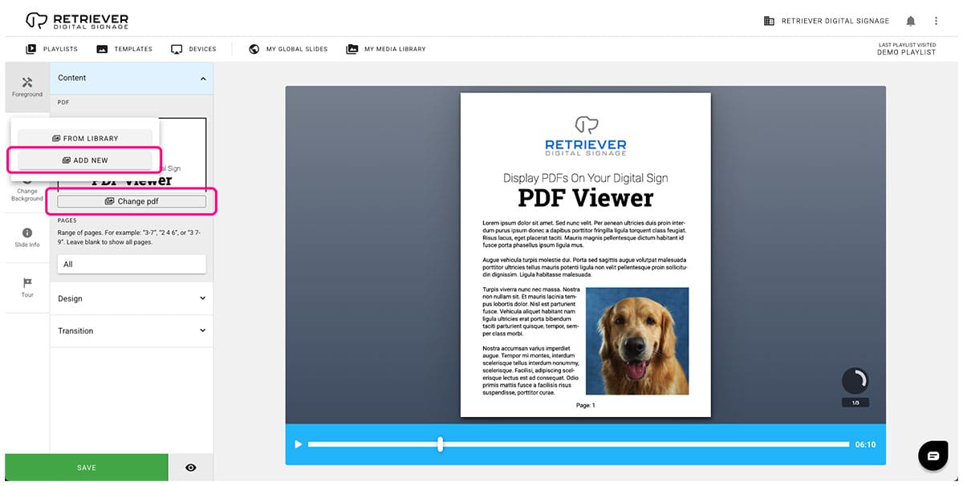Open My Media Library
963x486 pixels.
[386, 49]
